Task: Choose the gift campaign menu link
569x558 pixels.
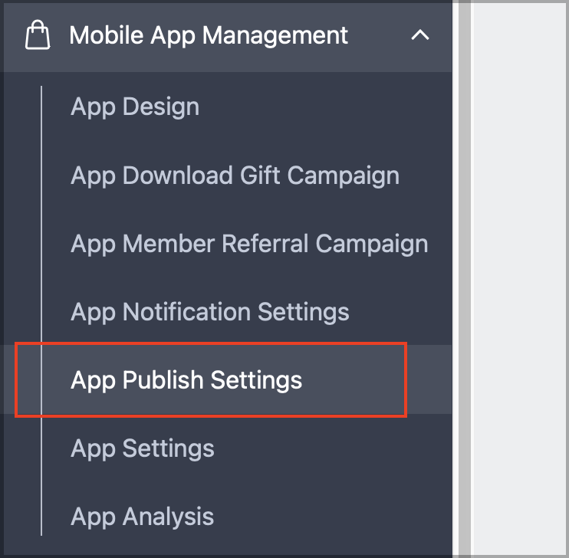Action: coord(235,176)
